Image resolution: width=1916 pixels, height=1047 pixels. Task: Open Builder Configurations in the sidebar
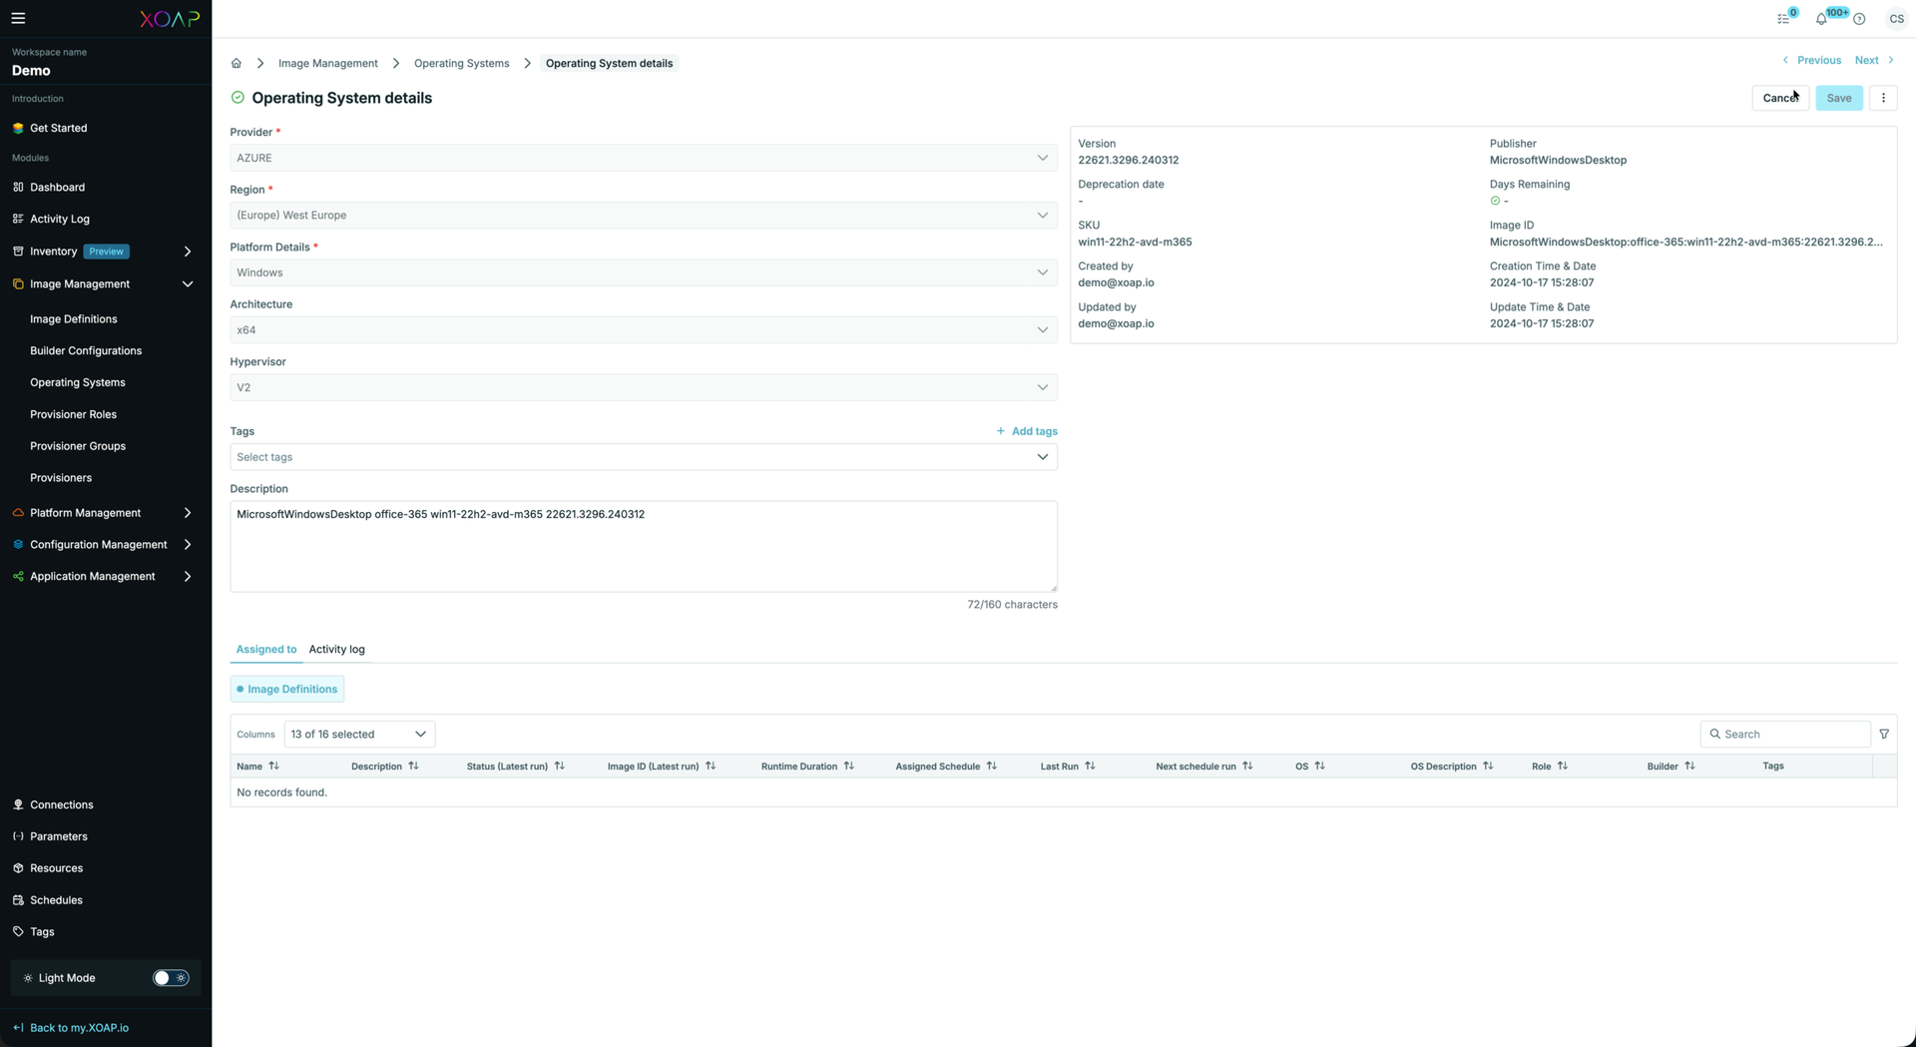[86, 350]
